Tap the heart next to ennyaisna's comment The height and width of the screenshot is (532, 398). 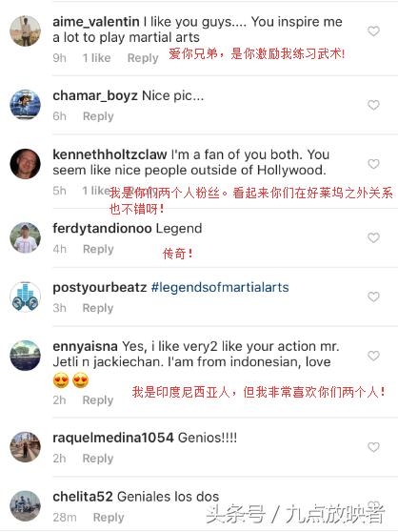click(x=373, y=356)
